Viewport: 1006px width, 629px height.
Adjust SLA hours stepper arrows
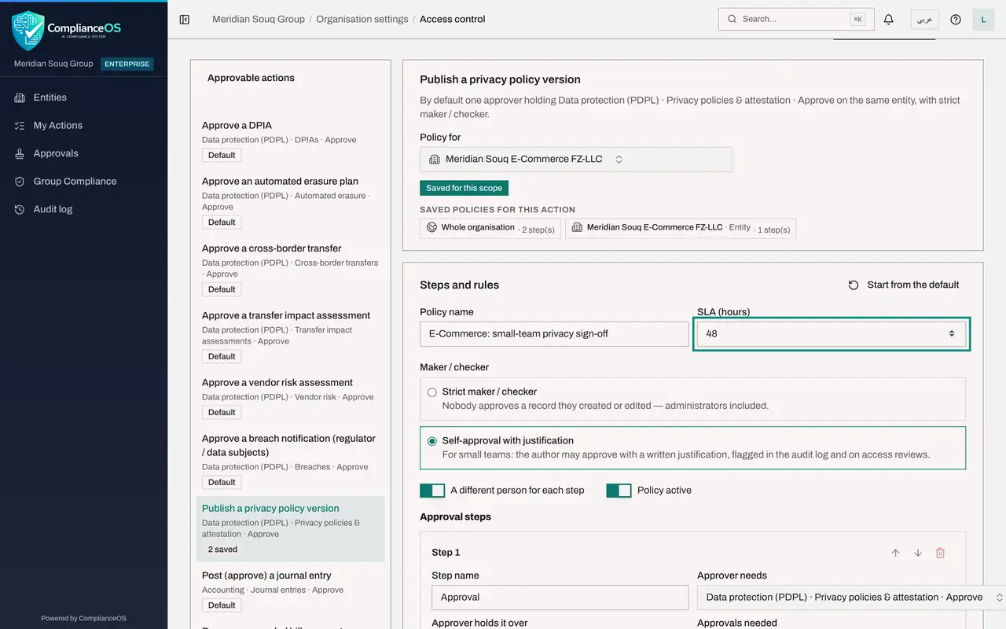click(x=951, y=334)
